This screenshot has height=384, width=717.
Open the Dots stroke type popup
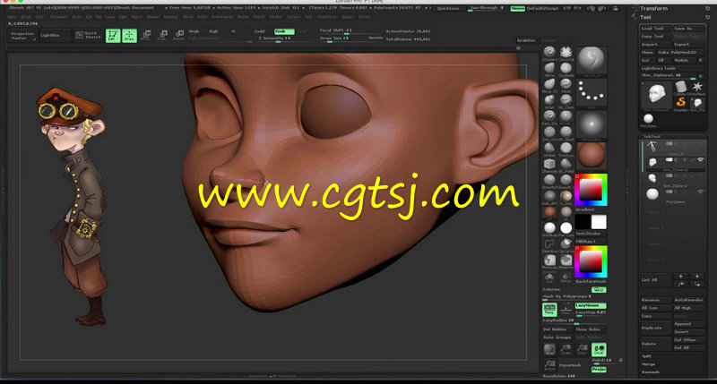pos(592,93)
